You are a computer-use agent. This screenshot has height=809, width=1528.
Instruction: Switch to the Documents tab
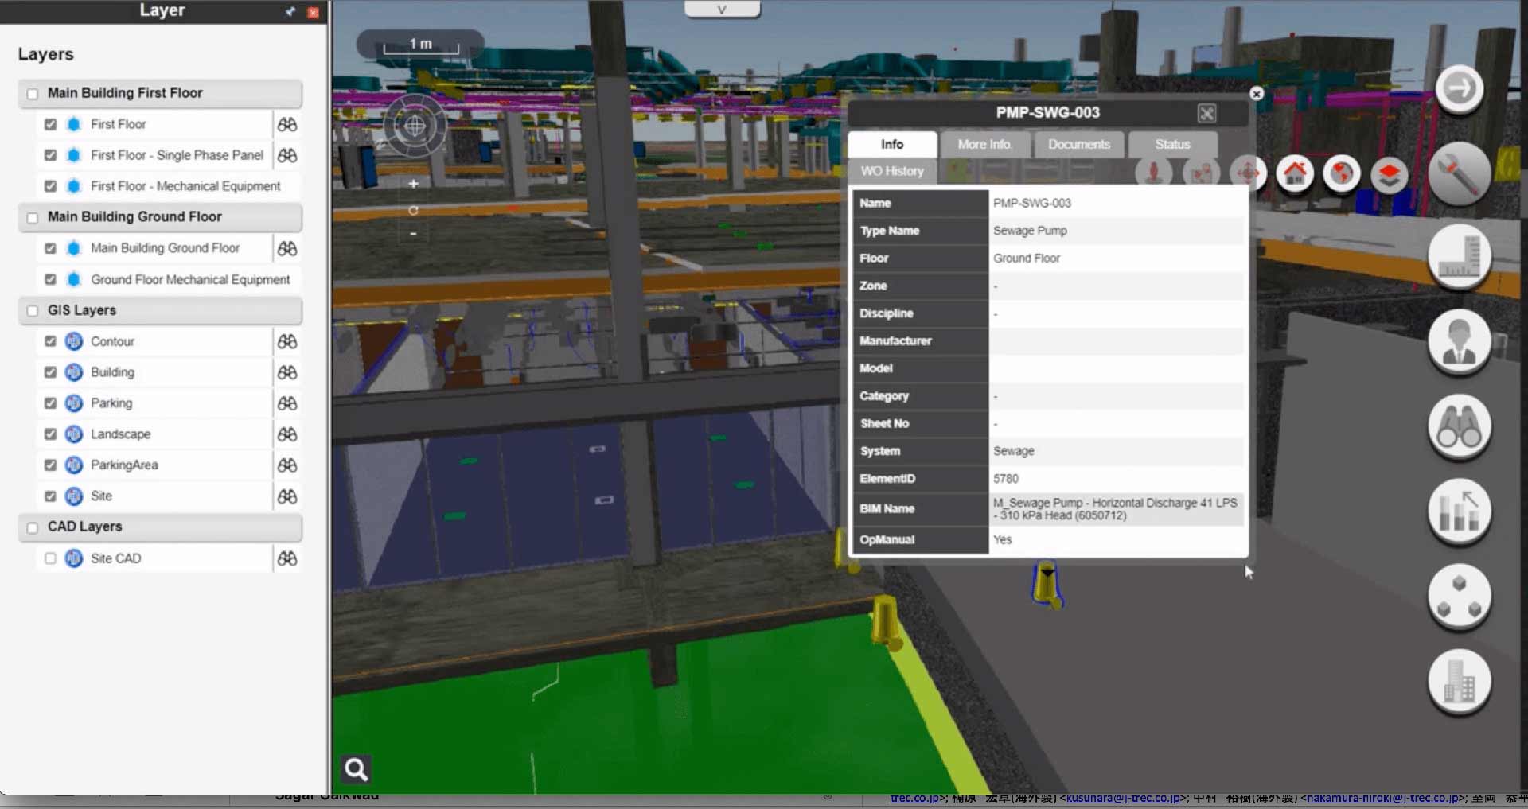pos(1078,144)
